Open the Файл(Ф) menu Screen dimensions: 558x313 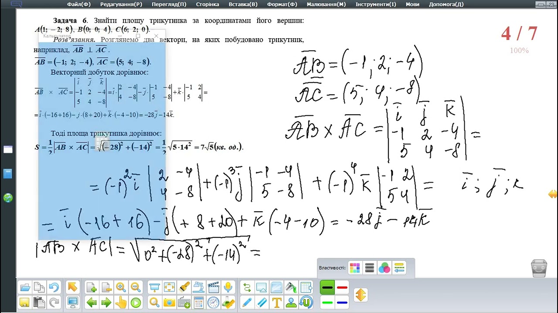(79, 4)
